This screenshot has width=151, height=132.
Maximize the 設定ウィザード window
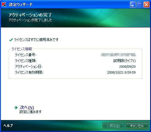tap(140, 5)
